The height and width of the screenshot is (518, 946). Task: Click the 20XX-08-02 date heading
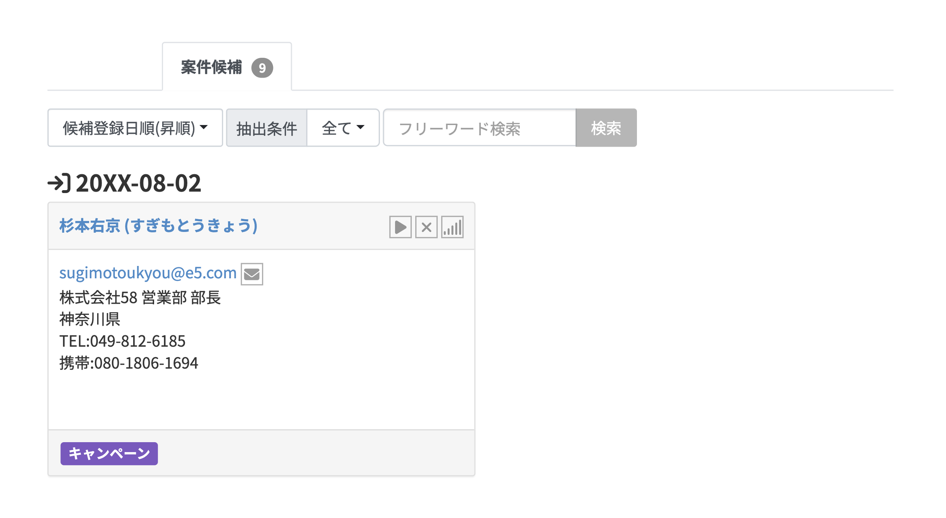(x=139, y=183)
